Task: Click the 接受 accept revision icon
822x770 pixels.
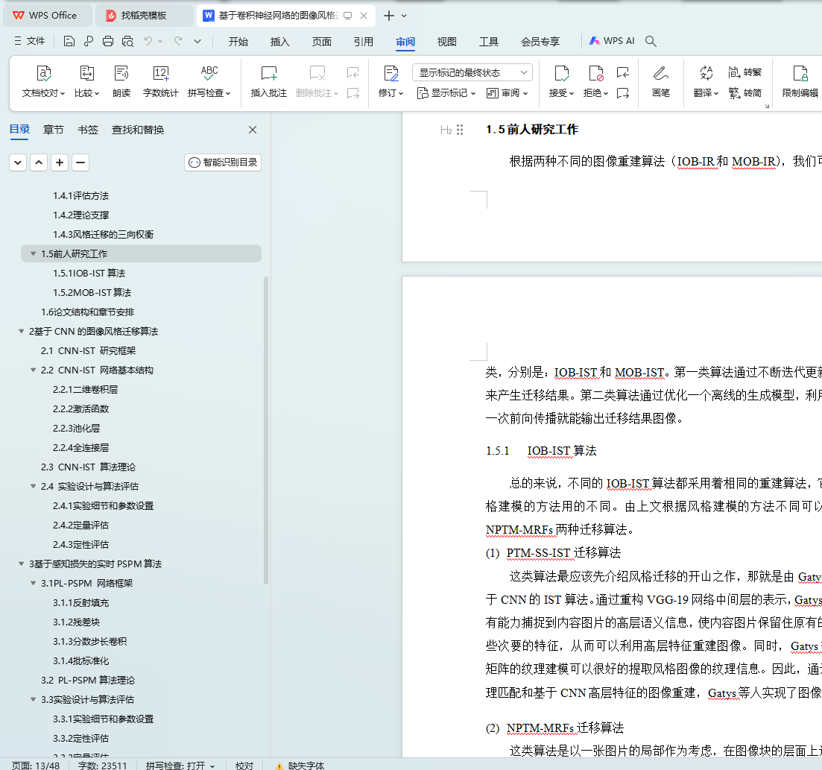Action: coord(561,73)
